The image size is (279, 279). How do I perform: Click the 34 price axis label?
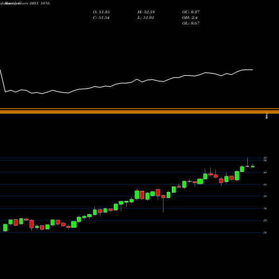tap(265, 208)
